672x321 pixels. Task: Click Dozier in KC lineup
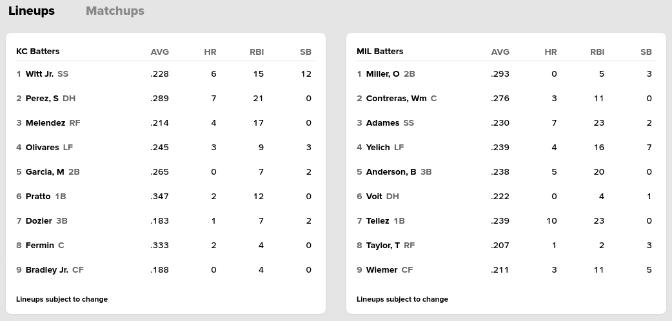point(39,221)
